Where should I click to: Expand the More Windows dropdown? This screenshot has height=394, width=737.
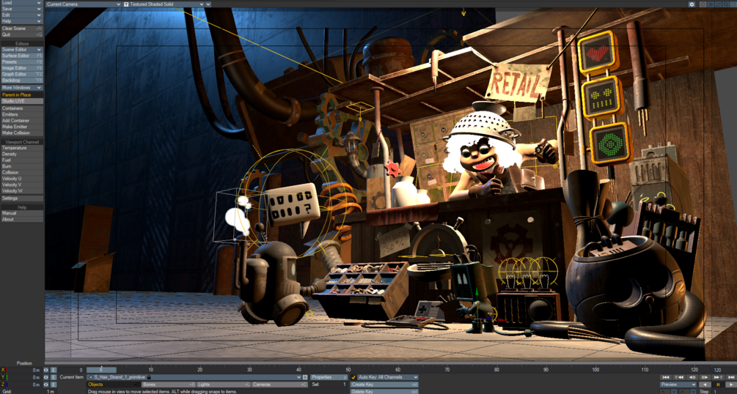tap(21, 88)
